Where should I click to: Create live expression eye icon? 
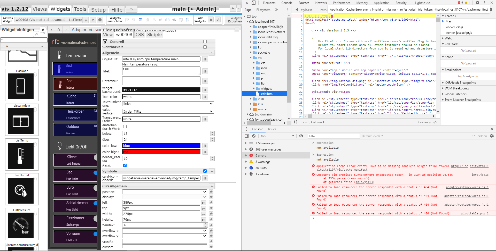tap(301, 136)
